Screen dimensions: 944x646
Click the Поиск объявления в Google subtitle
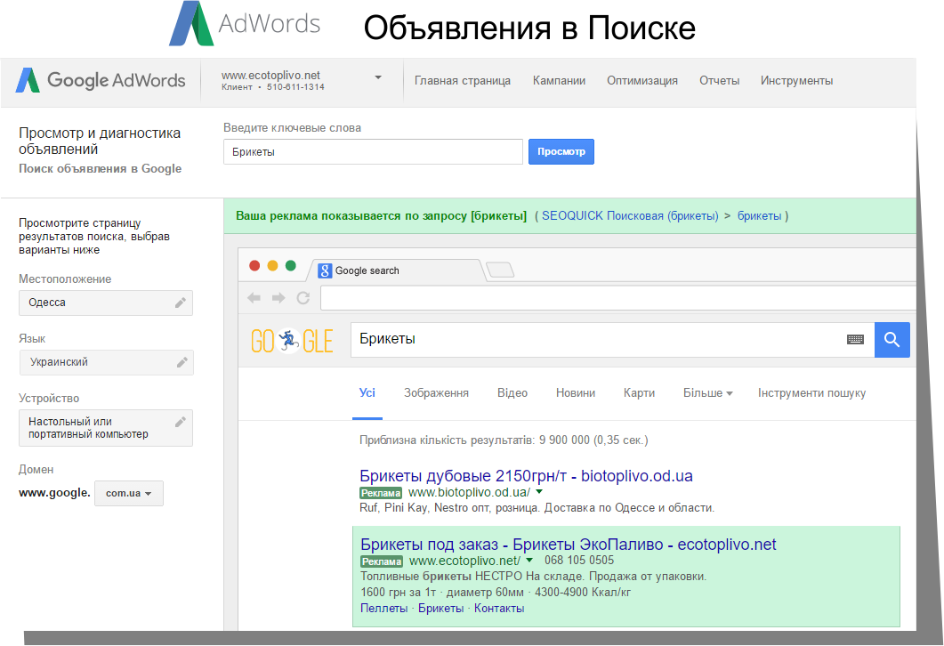100,168
